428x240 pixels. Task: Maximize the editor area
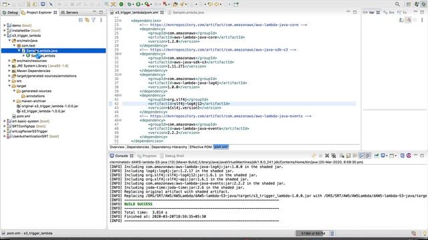pyautogui.click(x=355, y=12)
